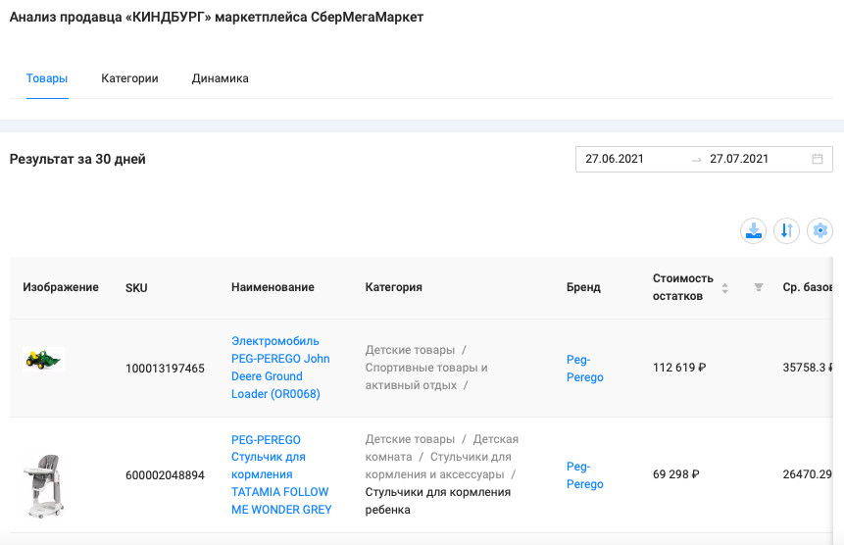The height and width of the screenshot is (545, 844).
Task: Click the SKU column header
Action: tap(136, 288)
